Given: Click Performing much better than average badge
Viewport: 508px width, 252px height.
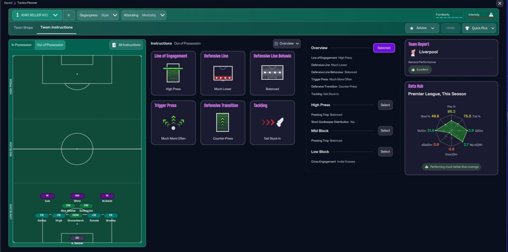Looking at the screenshot, I should click(x=451, y=167).
